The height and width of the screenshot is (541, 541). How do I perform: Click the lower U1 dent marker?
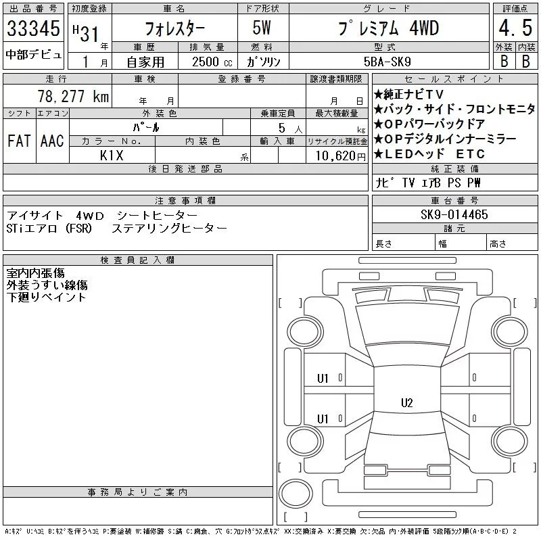[323, 419]
